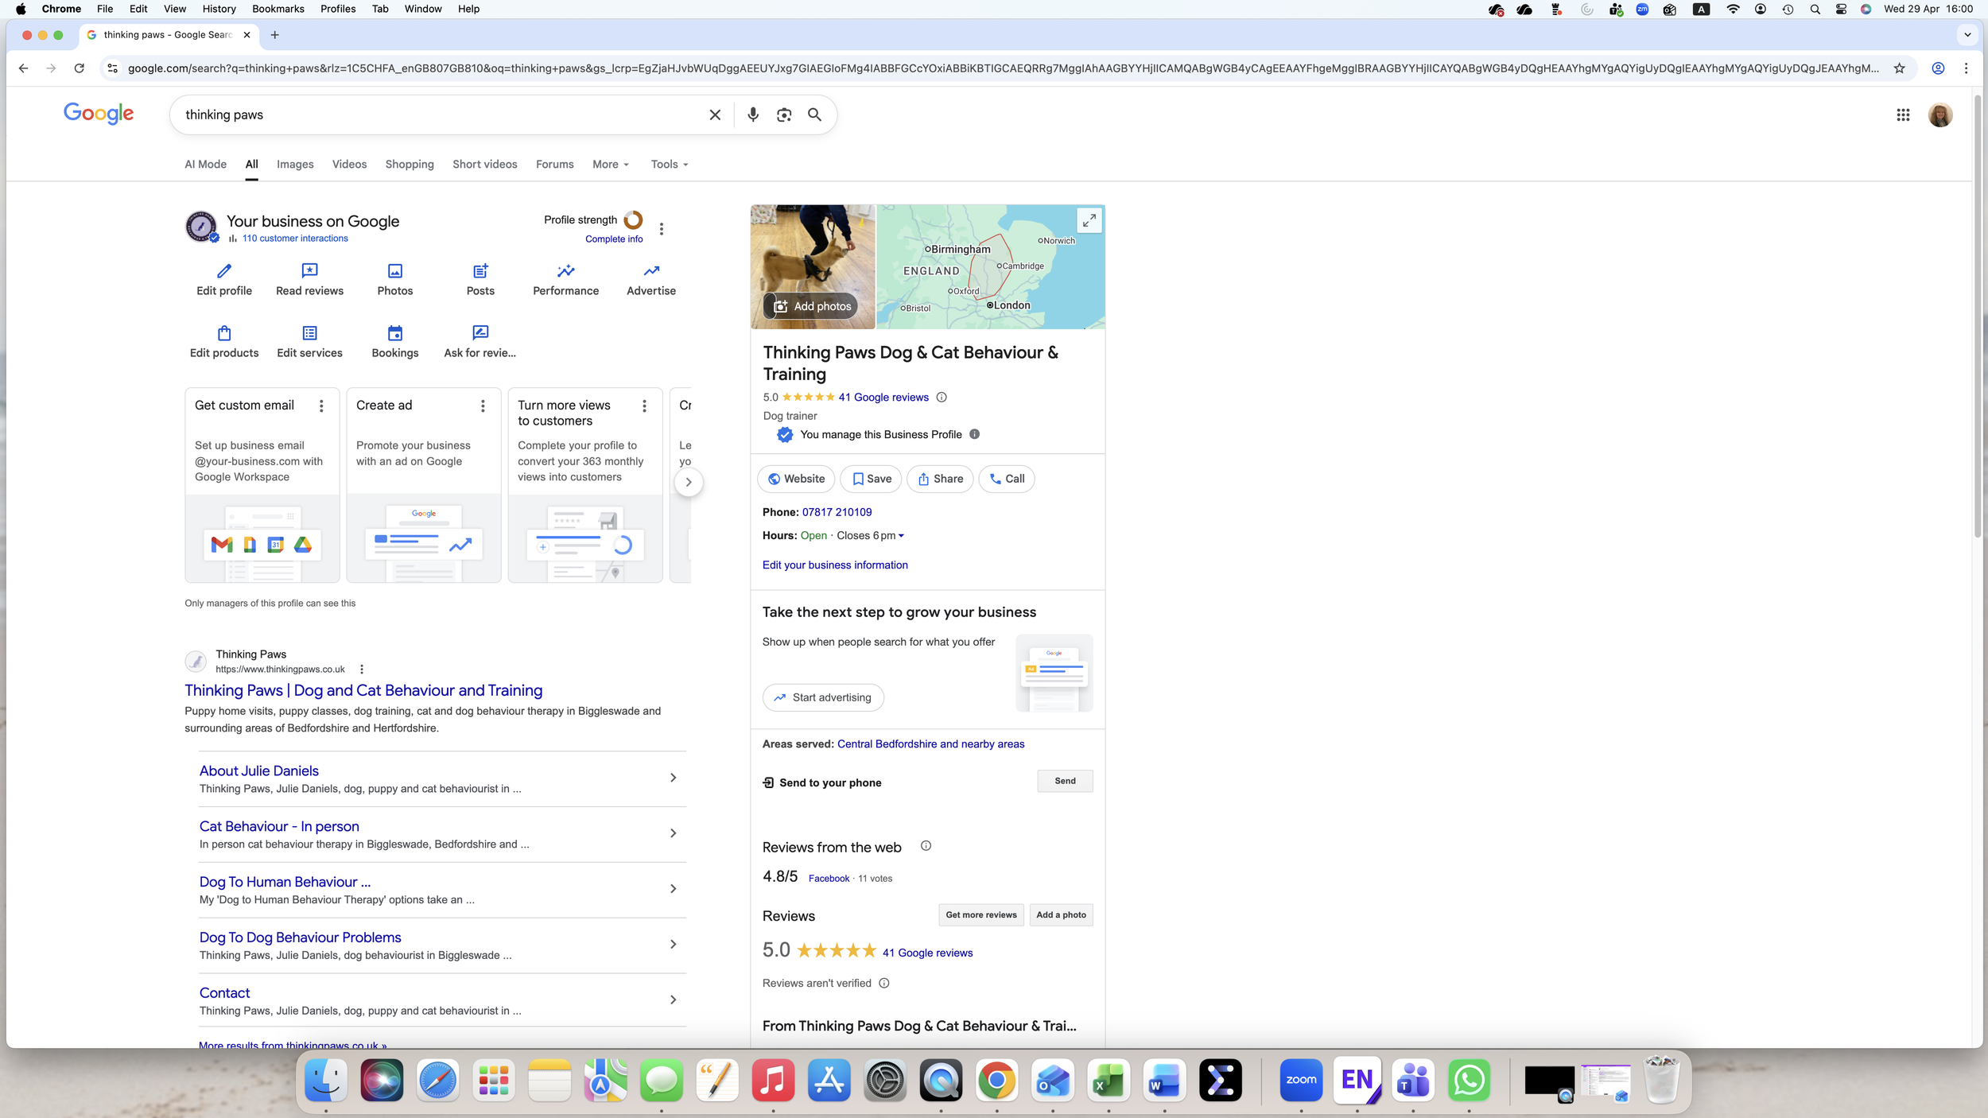The height and width of the screenshot is (1118, 1988).
Task: Open the More search filters dropdown
Action: pos(610,165)
